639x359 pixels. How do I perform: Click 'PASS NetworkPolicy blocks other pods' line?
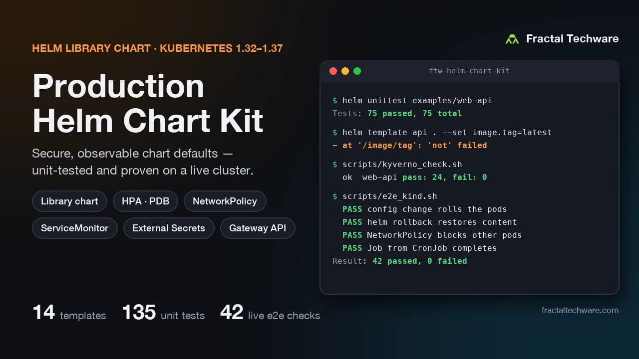[x=432, y=235]
